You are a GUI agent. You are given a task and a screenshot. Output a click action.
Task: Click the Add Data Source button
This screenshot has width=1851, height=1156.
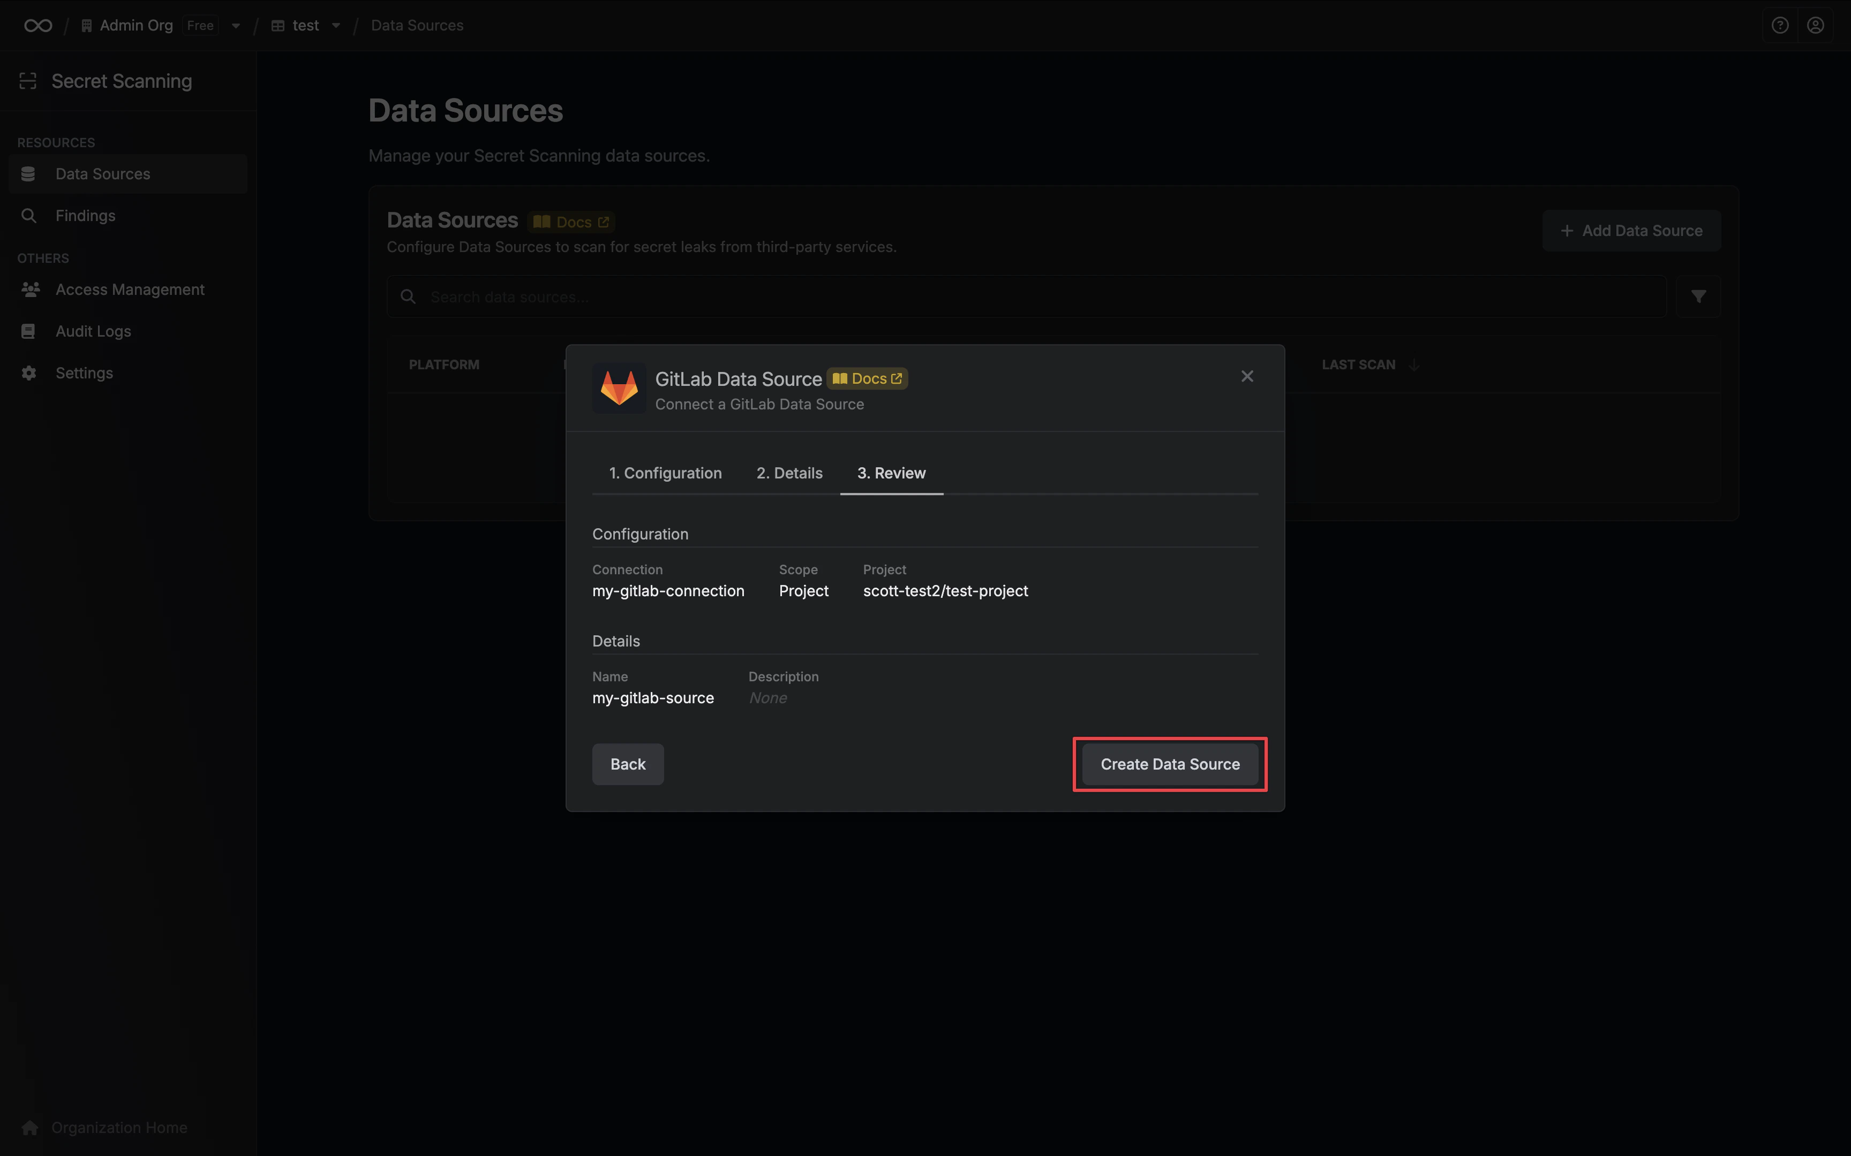click(1631, 230)
